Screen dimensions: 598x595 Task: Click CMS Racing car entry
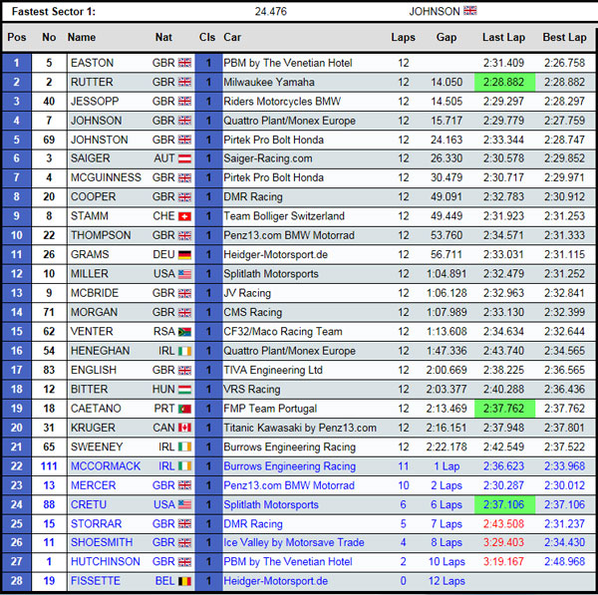(x=252, y=312)
